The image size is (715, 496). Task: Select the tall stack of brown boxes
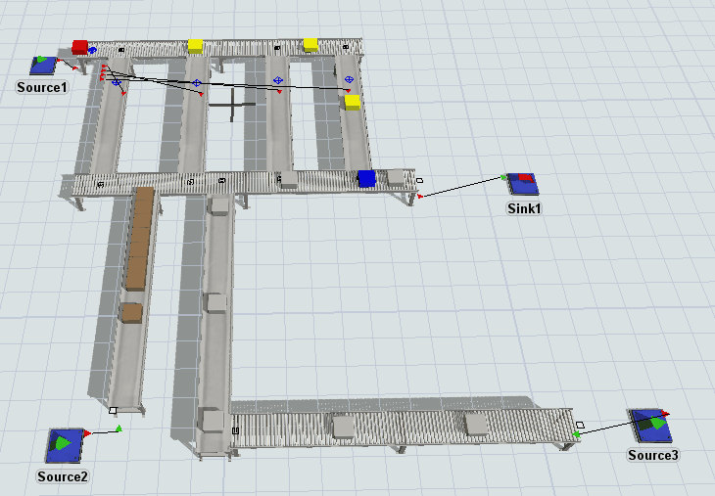(x=140, y=238)
